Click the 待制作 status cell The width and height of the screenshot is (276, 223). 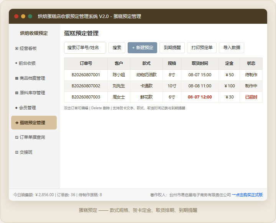tap(251, 75)
